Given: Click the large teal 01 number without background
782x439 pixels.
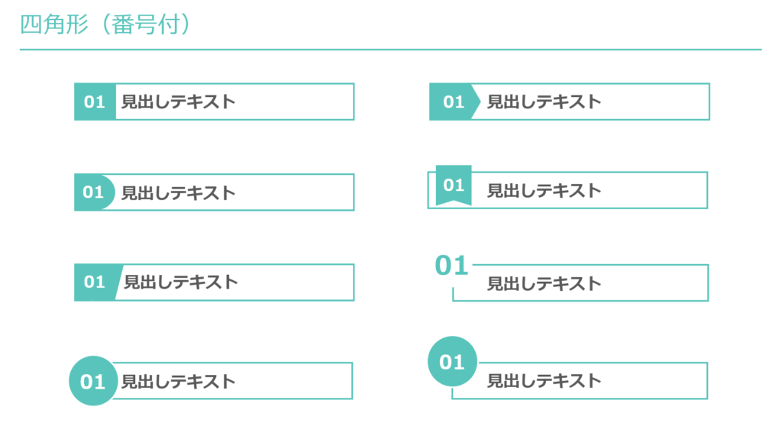Looking at the screenshot, I should click(x=451, y=266).
